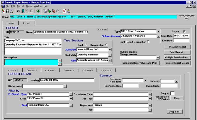This screenshot has height=120, width=197.
Task: Click the insert record green plus icon
Action: point(49,11)
